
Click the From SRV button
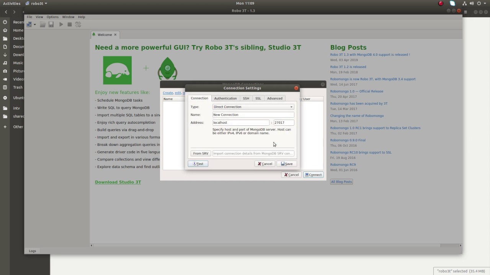tap(201, 154)
